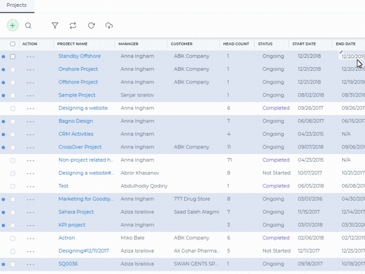This screenshot has width=365, height=274.
Task: Click the cloud download export icon
Action: [109, 26]
